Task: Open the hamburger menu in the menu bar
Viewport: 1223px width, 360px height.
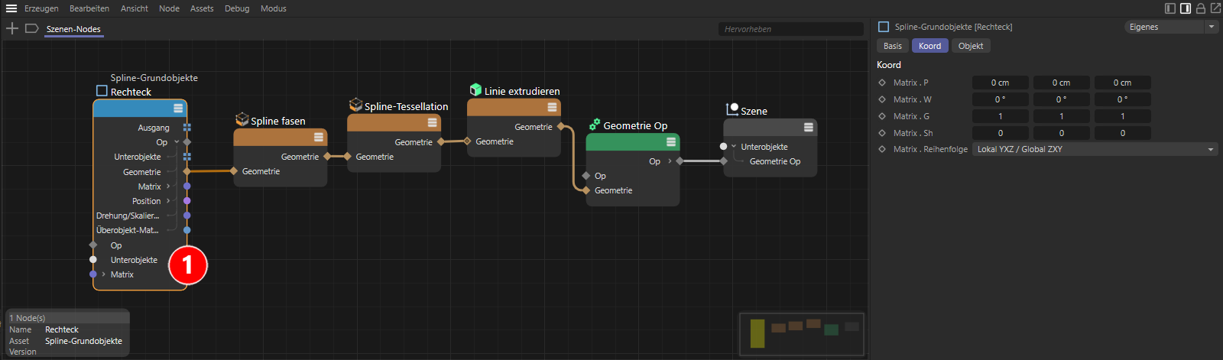Action: point(11,8)
